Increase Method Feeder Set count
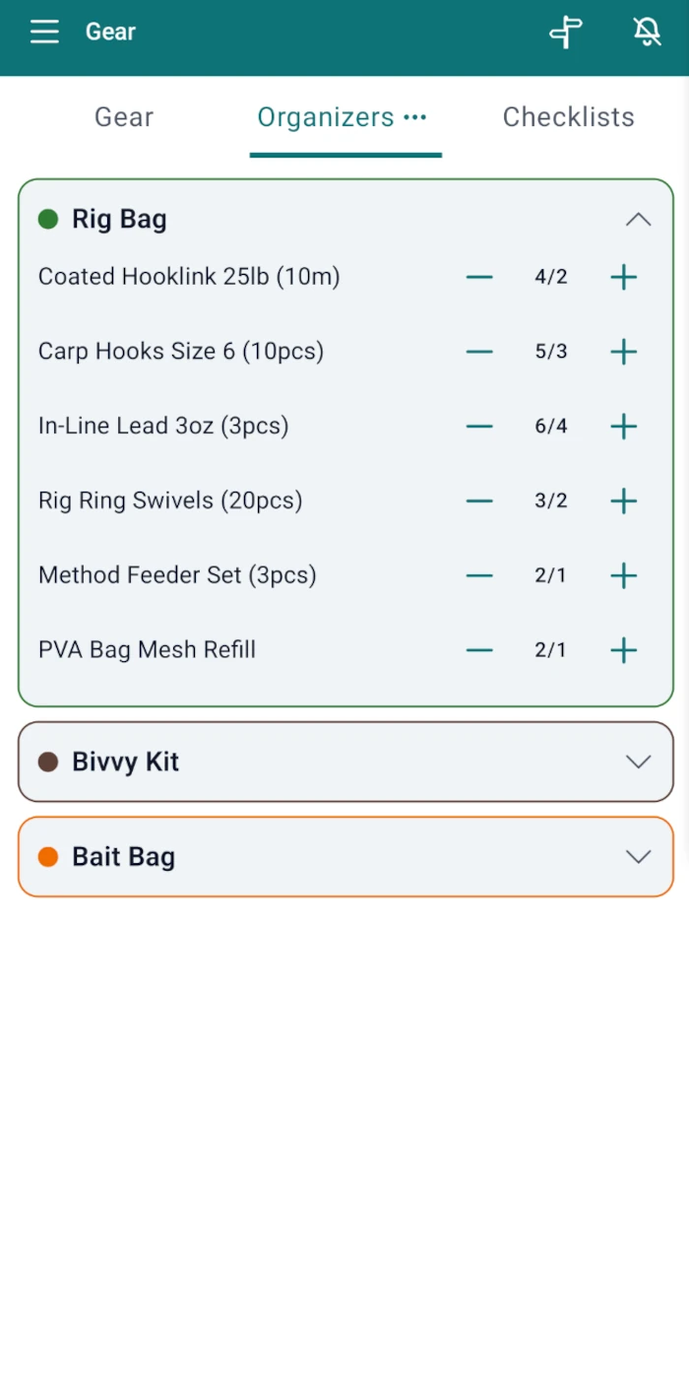 (624, 575)
